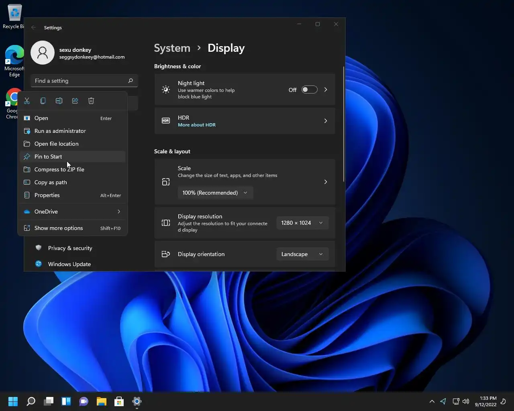Choose Run as administrator
This screenshot has height=411, width=514.
point(73,131)
